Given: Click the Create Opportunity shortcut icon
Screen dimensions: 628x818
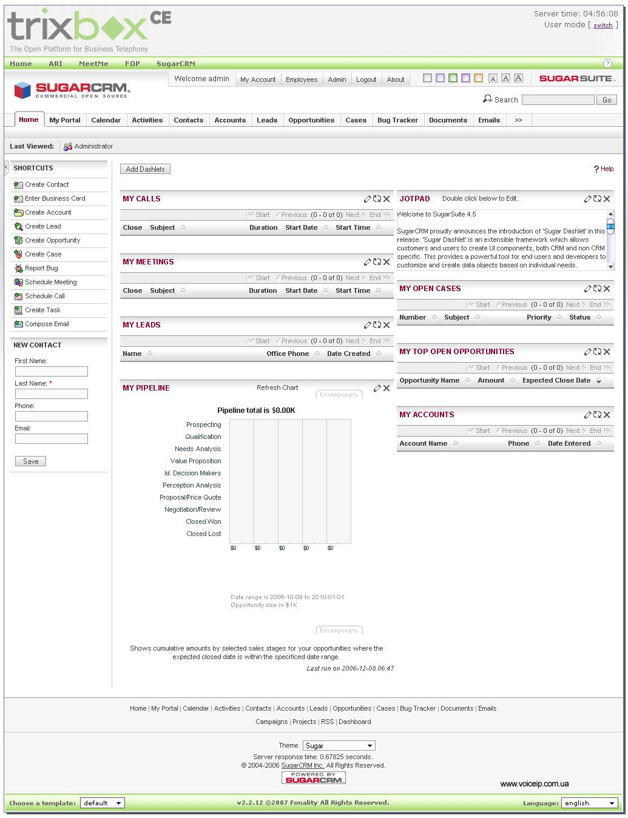Looking at the screenshot, I should pos(18,241).
